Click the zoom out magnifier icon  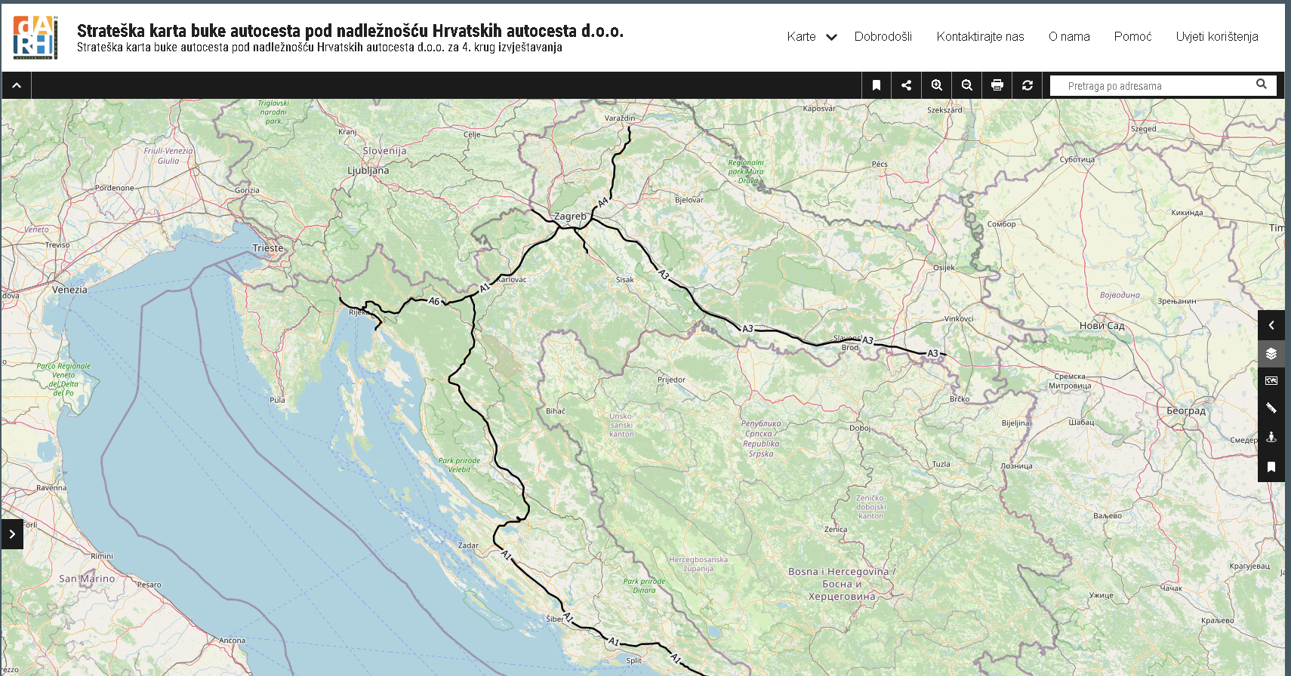coord(967,85)
